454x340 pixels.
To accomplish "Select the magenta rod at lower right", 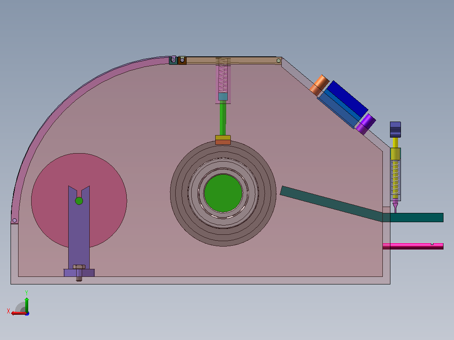I will pos(413,246).
